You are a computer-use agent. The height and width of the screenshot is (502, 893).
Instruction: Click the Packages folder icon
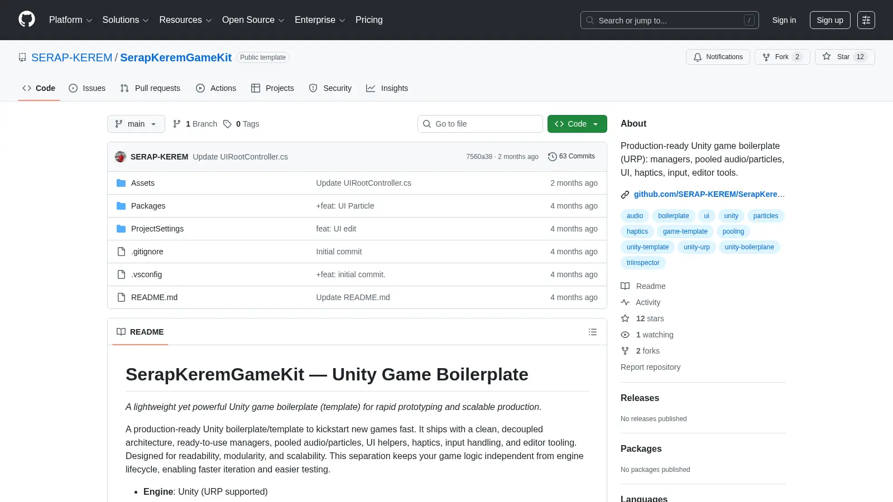click(x=121, y=206)
